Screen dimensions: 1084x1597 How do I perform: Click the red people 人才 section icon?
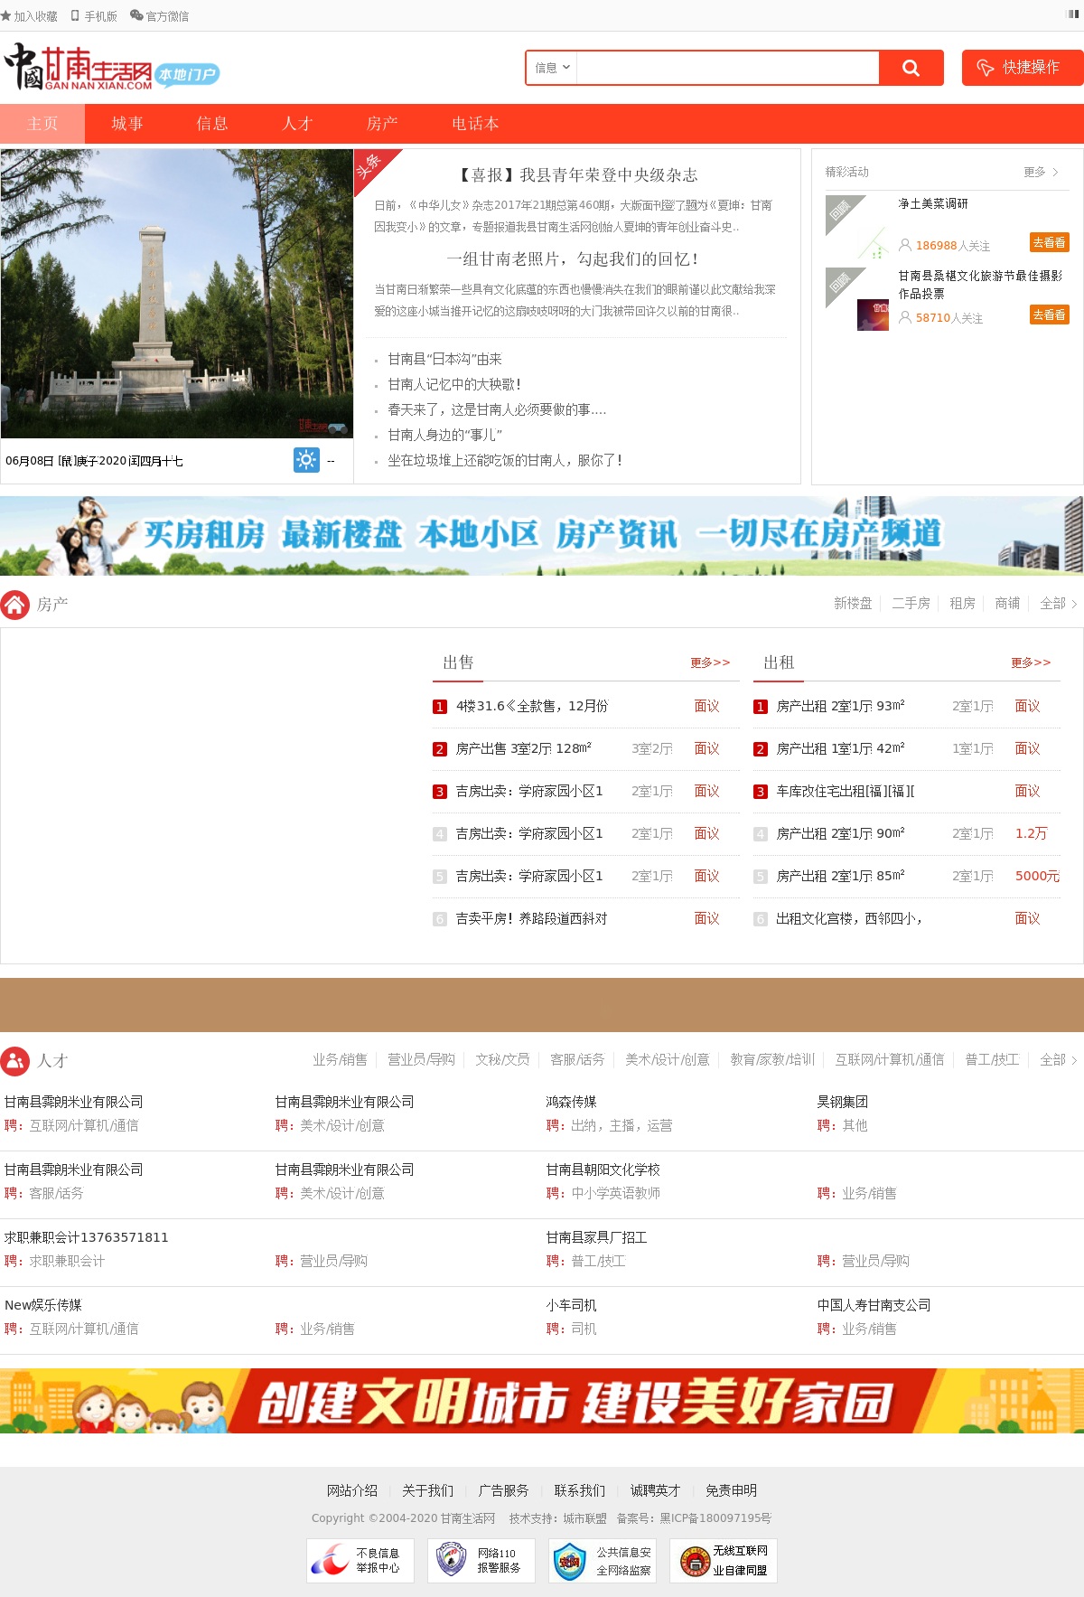[x=15, y=1061]
